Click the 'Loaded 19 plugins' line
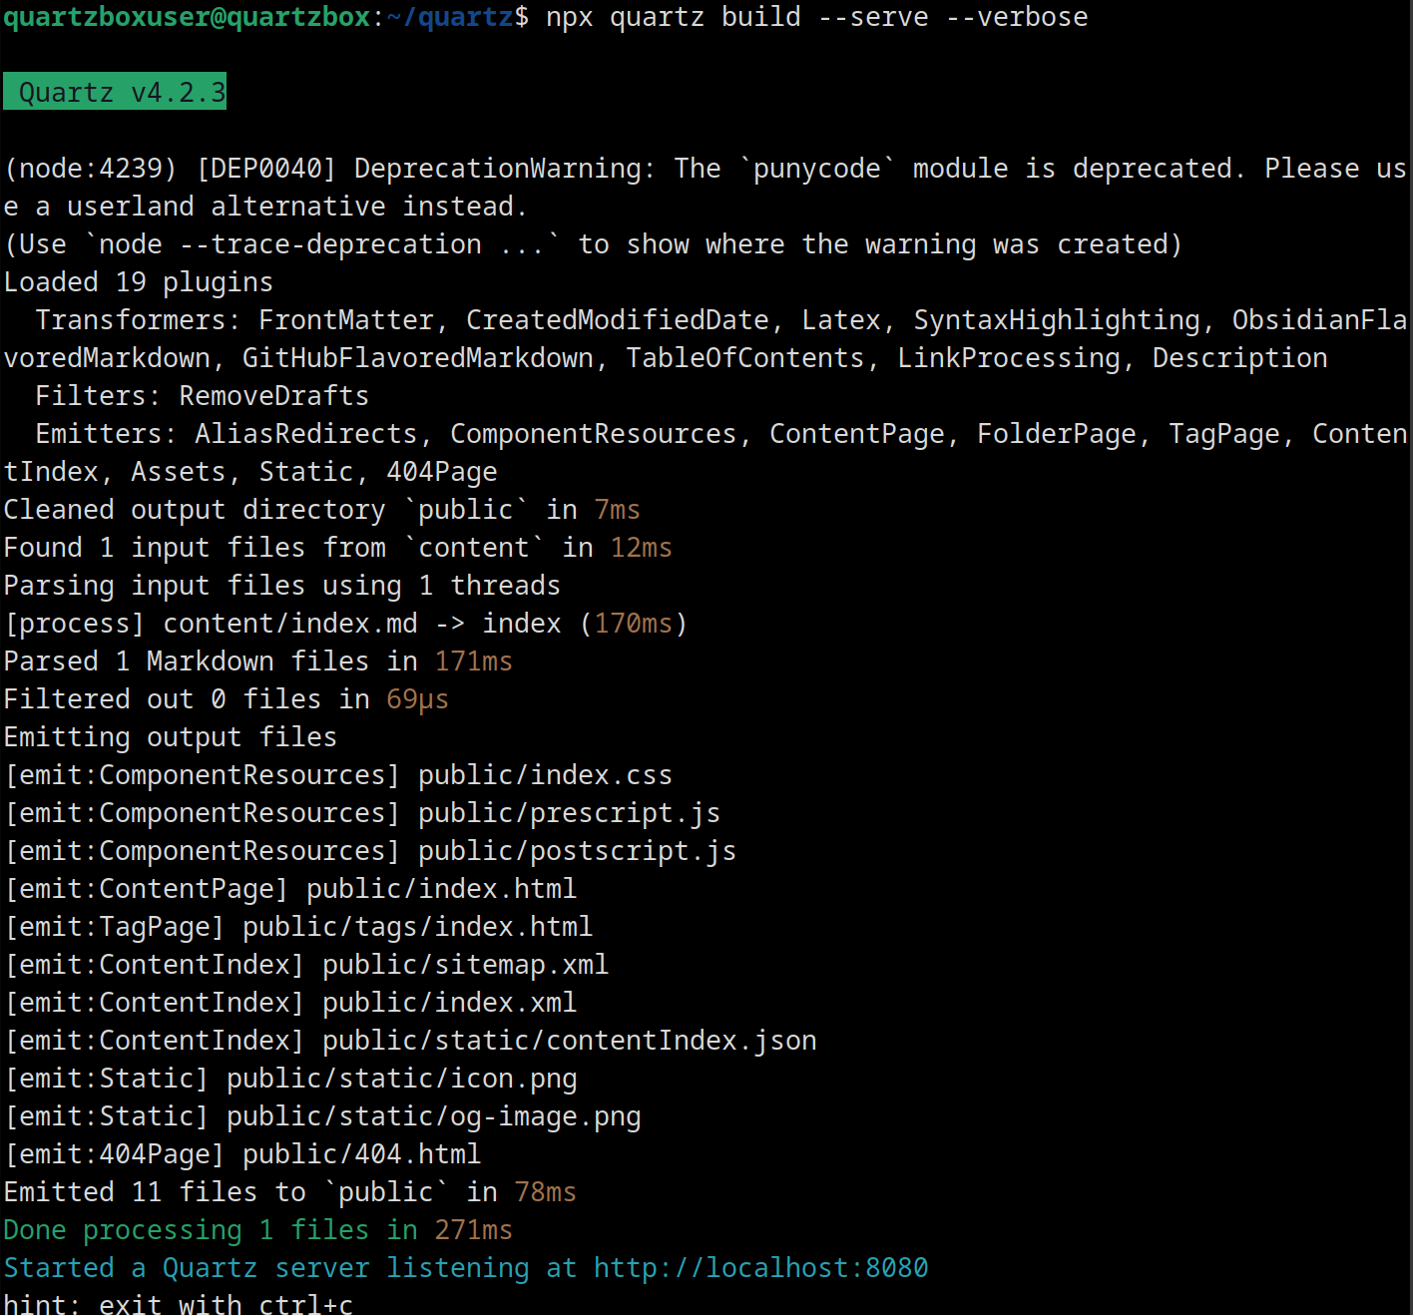Image resolution: width=1413 pixels, height=1315 pixels. pyautogui.click(x=139, y=282)
